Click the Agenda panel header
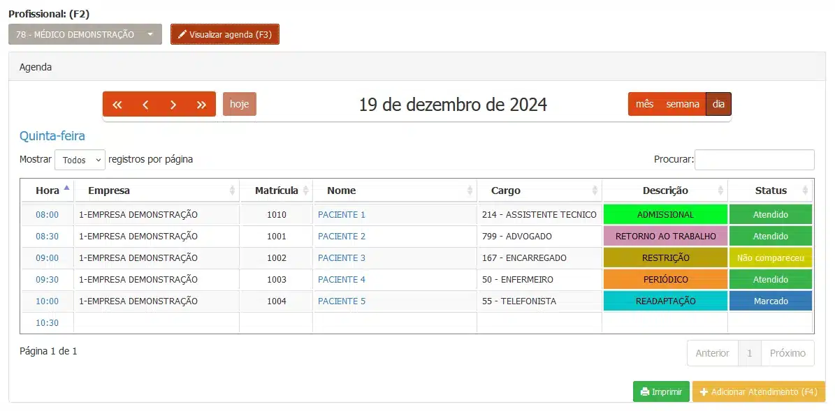835x411 pixels. (x=417, y=67)
